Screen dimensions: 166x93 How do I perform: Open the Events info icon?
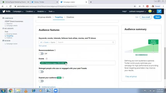tap(47, 59)
